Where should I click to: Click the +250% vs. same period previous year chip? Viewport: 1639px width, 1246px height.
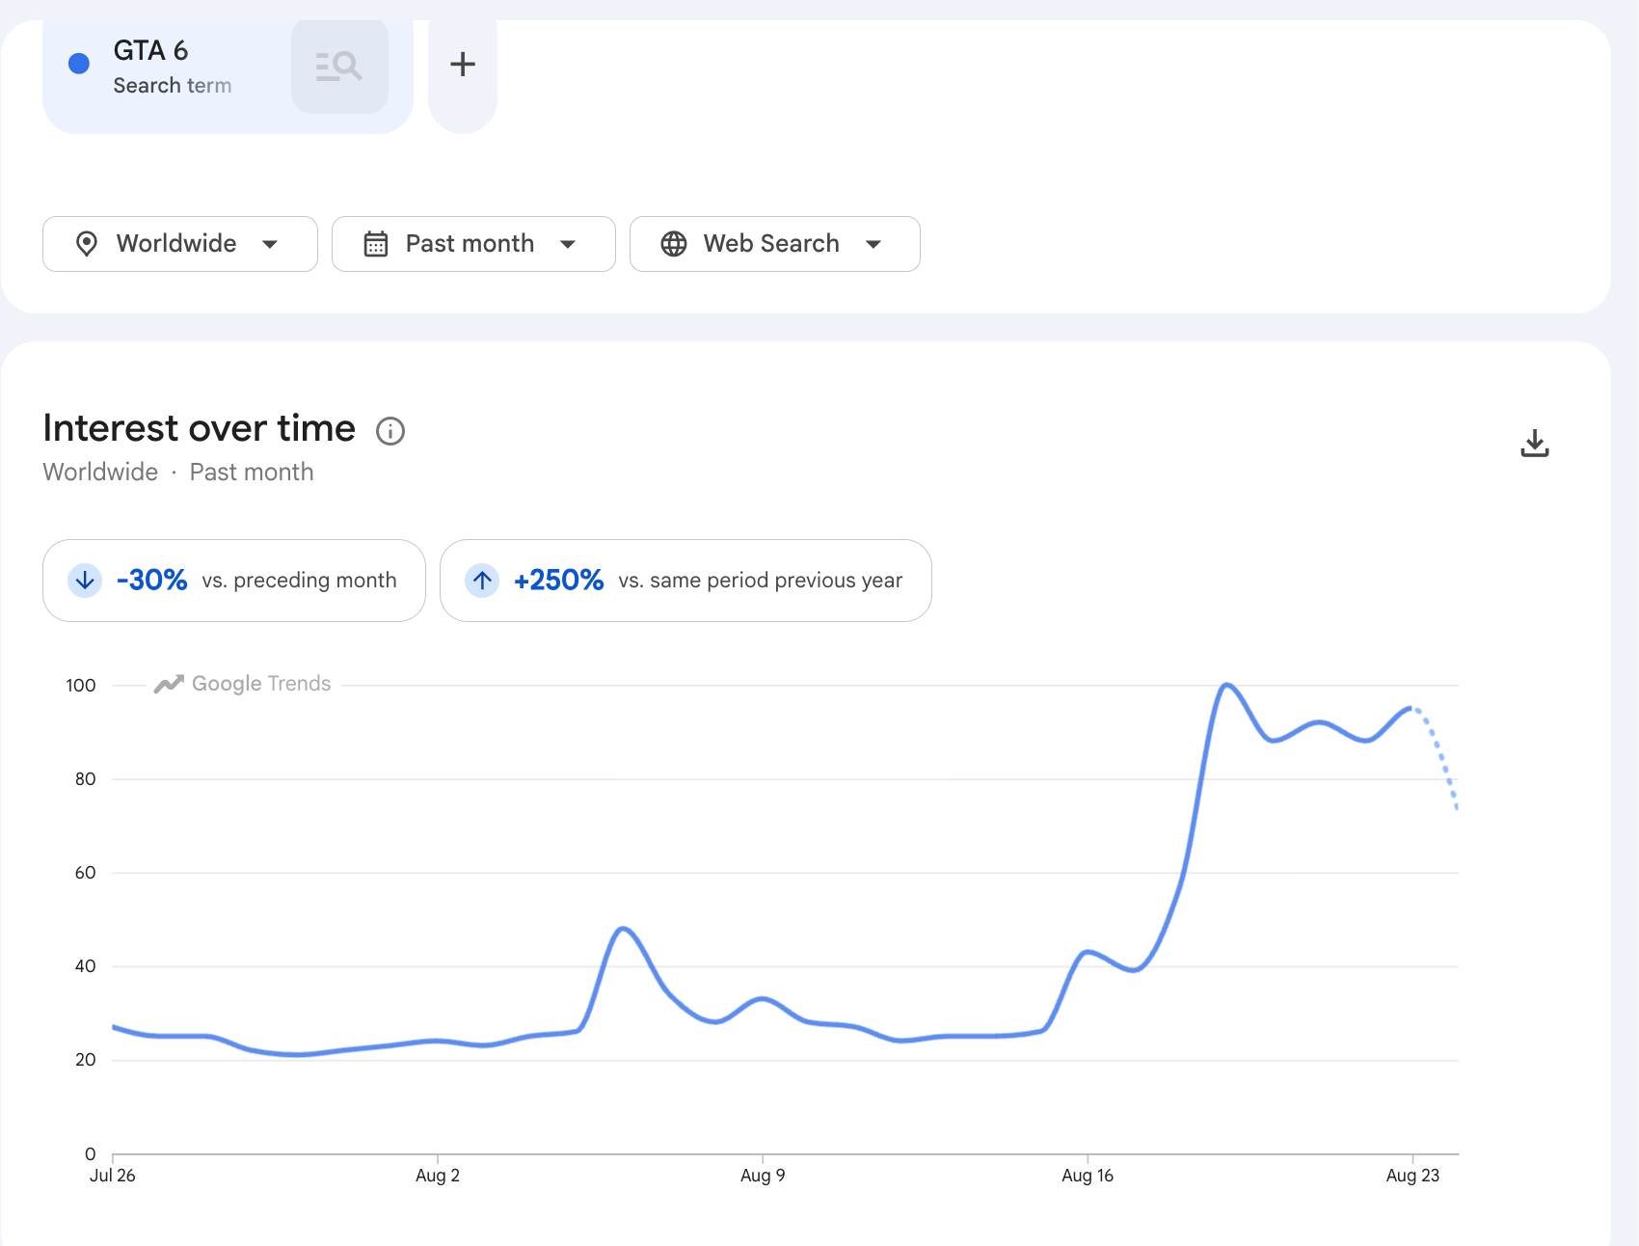[x=685, y=581]
